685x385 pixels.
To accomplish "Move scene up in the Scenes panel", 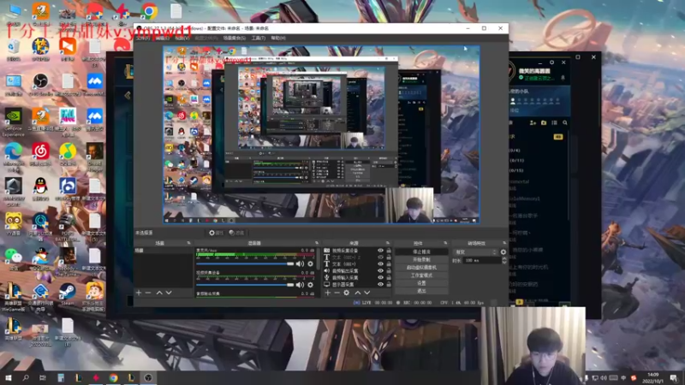I will click(x=159, y=293).
